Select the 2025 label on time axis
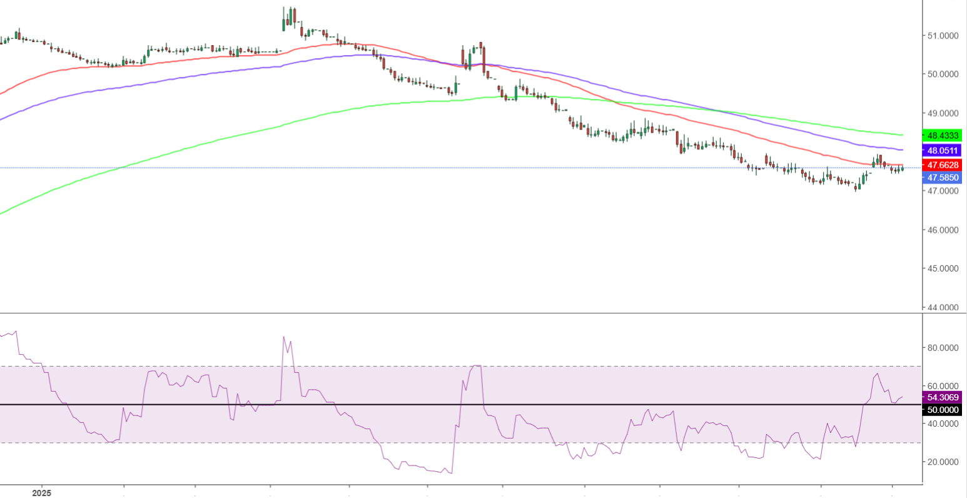This screenshot has width=967, height=498. (x=41, y=492)
